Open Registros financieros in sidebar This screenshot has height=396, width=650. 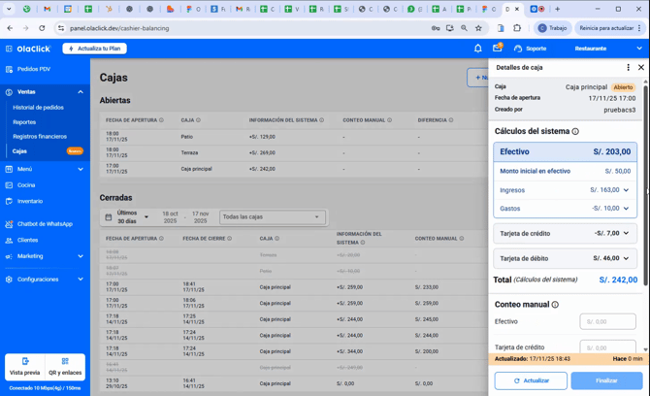[x=40, y=137]
